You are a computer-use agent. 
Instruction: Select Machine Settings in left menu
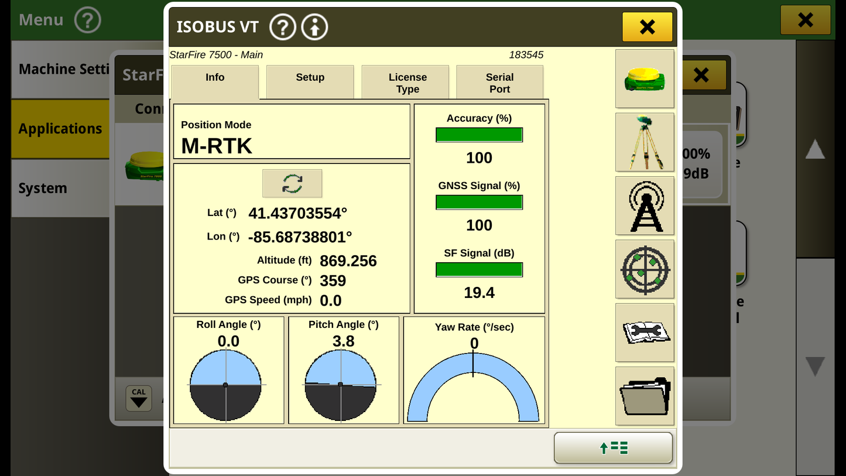pos(60,69)
